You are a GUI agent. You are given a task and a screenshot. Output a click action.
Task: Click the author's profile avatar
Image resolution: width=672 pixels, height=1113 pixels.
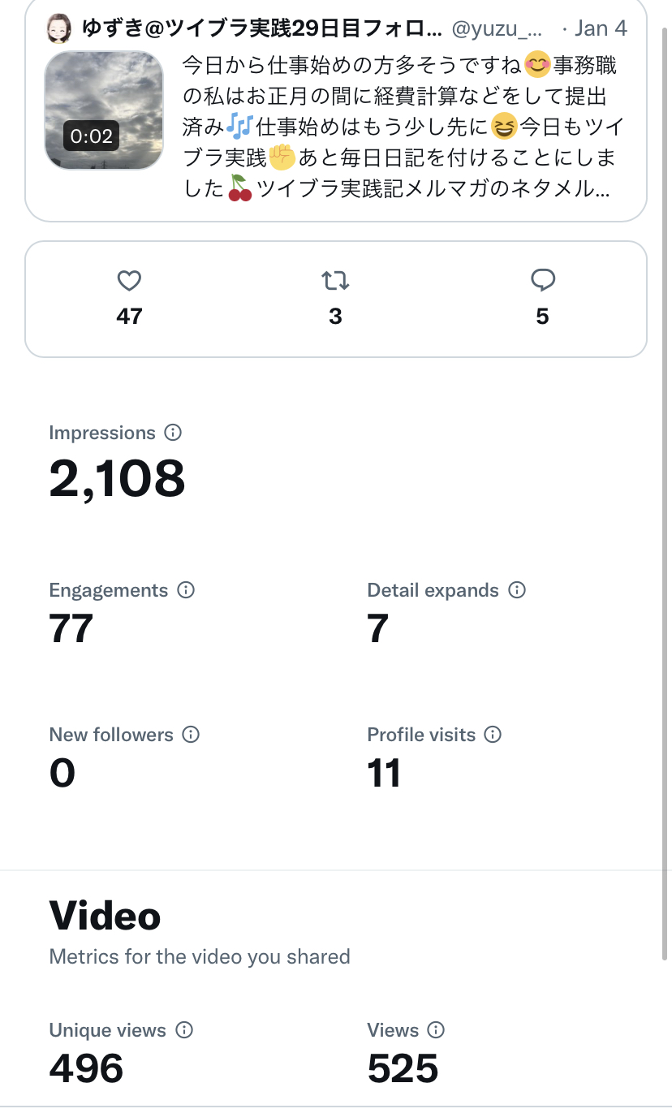pyautogui.click(x=58, y=28)
